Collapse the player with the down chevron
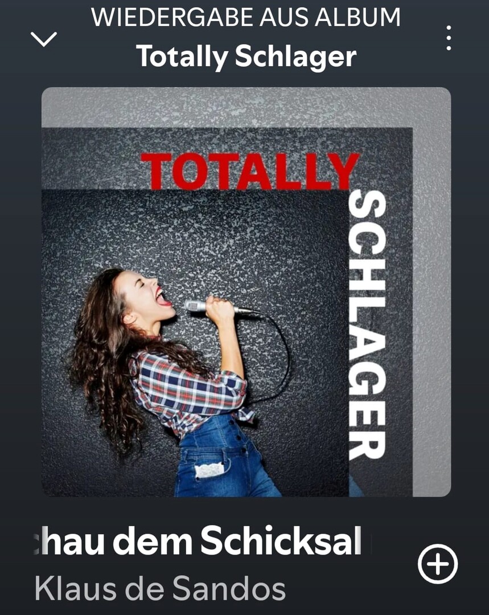489x615 pixels. pos(43,39)
